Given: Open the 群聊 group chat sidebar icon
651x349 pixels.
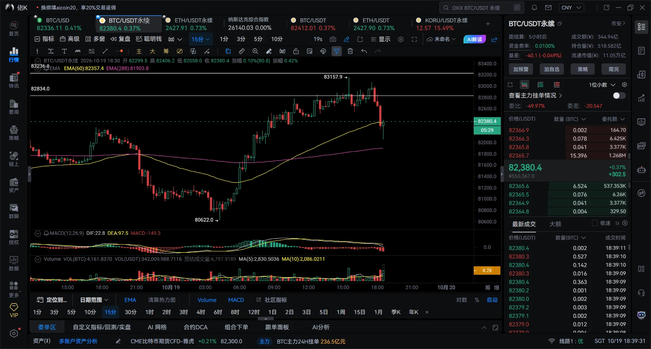Looking at the screenshot, I should click(x=14, y=211).
